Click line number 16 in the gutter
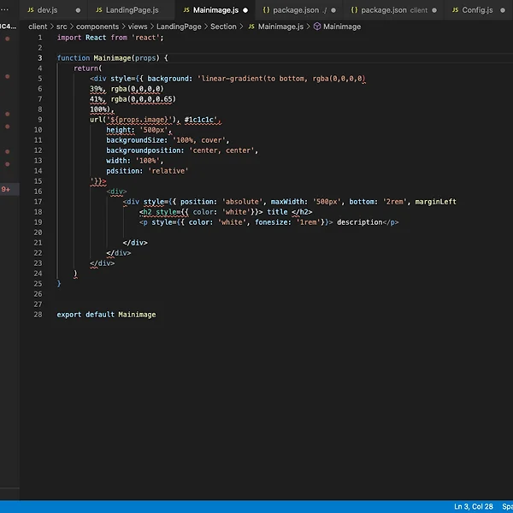This screenshot has width=513, height=513. click(x=38, y=192)
